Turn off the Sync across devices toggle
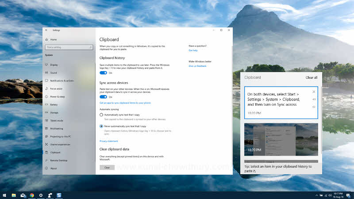The image size is (354, 199). point(103,97)
